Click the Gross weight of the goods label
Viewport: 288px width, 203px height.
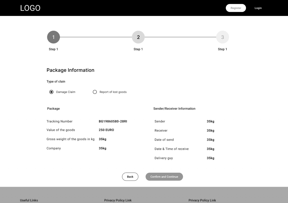pos(70,139)
